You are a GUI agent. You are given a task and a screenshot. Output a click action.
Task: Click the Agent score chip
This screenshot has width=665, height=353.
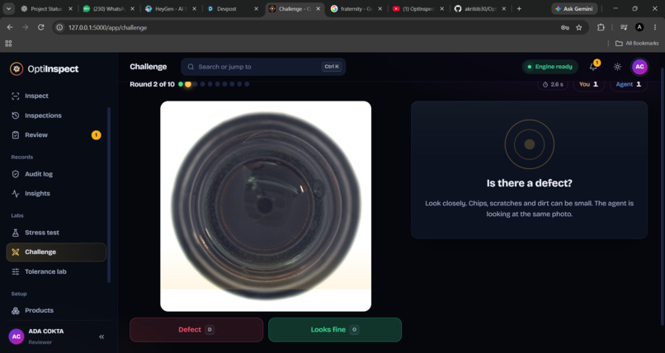pos(629,84)
